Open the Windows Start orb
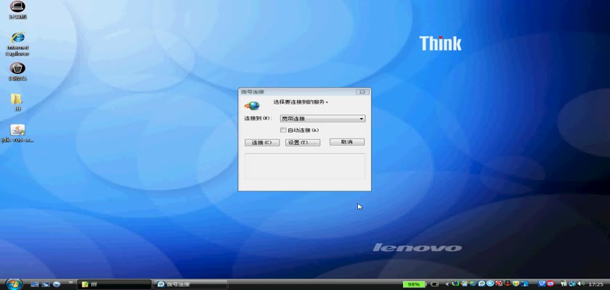 (x=14, y=284)
